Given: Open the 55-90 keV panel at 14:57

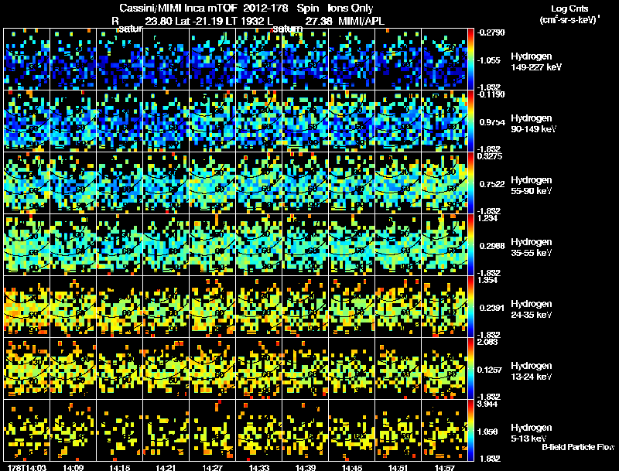Looking at the screenshot, I should click(444, 183).
